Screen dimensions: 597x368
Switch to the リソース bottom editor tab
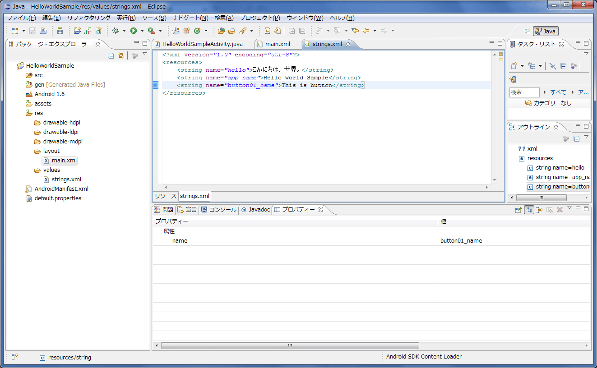pyautogui.click(x=166, y=196)
